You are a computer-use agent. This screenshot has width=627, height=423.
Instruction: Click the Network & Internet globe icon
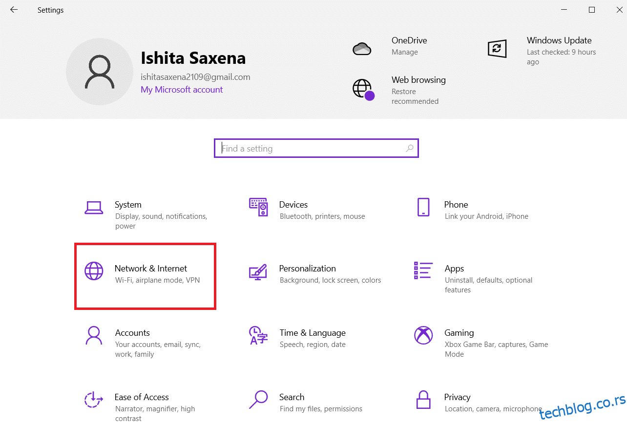pos(94,271)
